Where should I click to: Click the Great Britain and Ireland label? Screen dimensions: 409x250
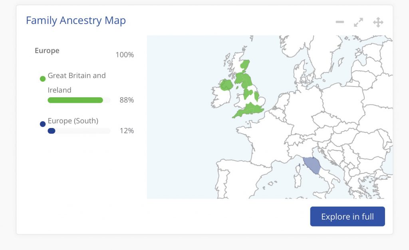point(77,83)
